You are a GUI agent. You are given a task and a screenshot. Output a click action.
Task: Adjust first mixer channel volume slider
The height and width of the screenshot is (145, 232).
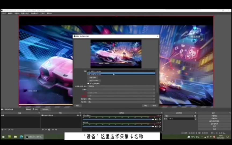tap(118, 119)
